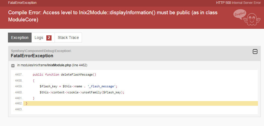Click the Symfony\Component\Debug\Exception namespace text

point(41,51)
